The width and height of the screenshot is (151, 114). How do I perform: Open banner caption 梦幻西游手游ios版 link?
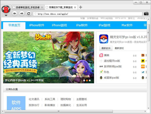click(24, 80)
